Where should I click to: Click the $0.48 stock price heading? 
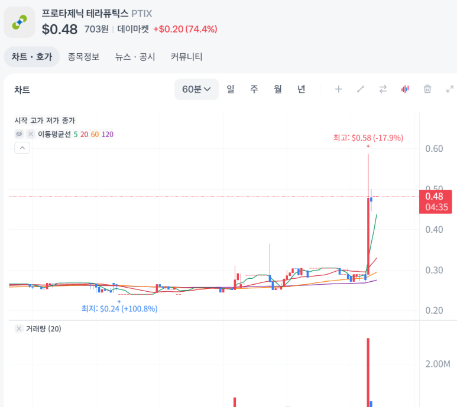click(60, 29)
